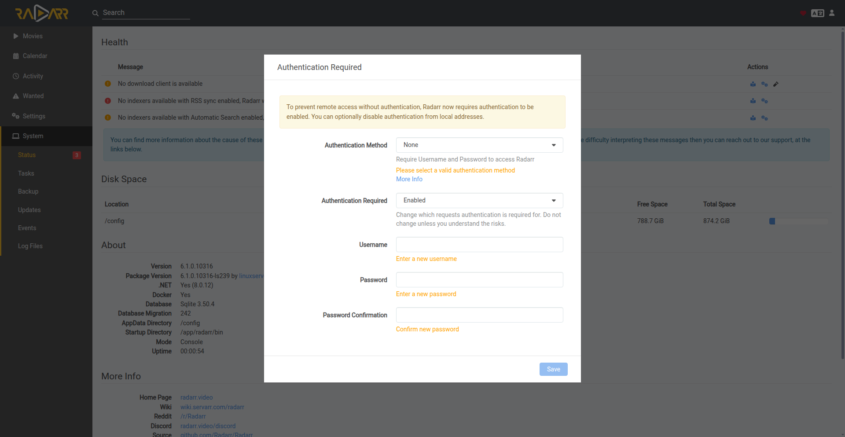
Task: Click the donate heart icon
Action: [x=803, y=13]
